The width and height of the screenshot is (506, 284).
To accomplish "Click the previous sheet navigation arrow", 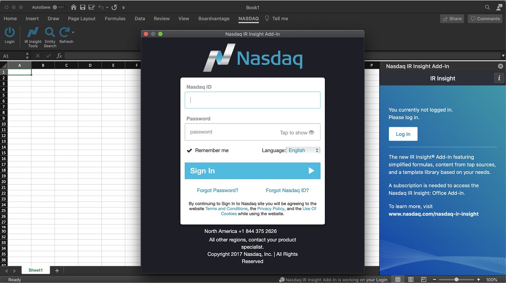I will [x=6, y=271].
